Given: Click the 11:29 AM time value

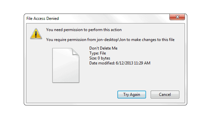Looking at the screenshot, I should click(142, 63).
